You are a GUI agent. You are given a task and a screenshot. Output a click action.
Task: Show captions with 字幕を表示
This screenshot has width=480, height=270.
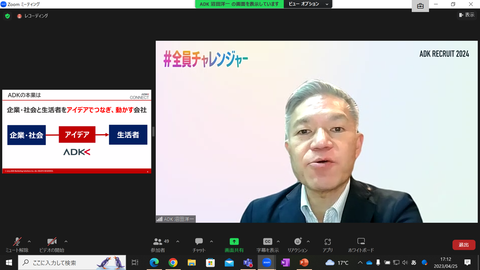(x=267, y=245)
